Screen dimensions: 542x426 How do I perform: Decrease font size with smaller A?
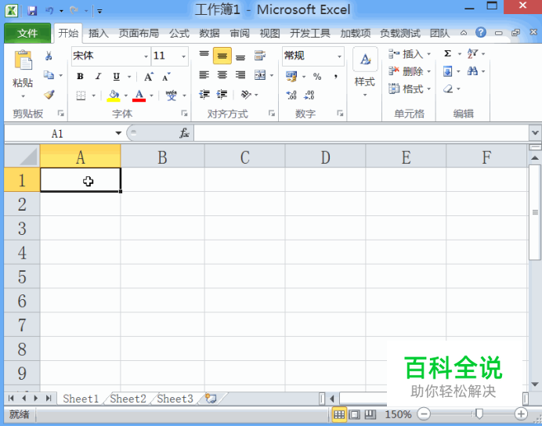tap(166, 77)
